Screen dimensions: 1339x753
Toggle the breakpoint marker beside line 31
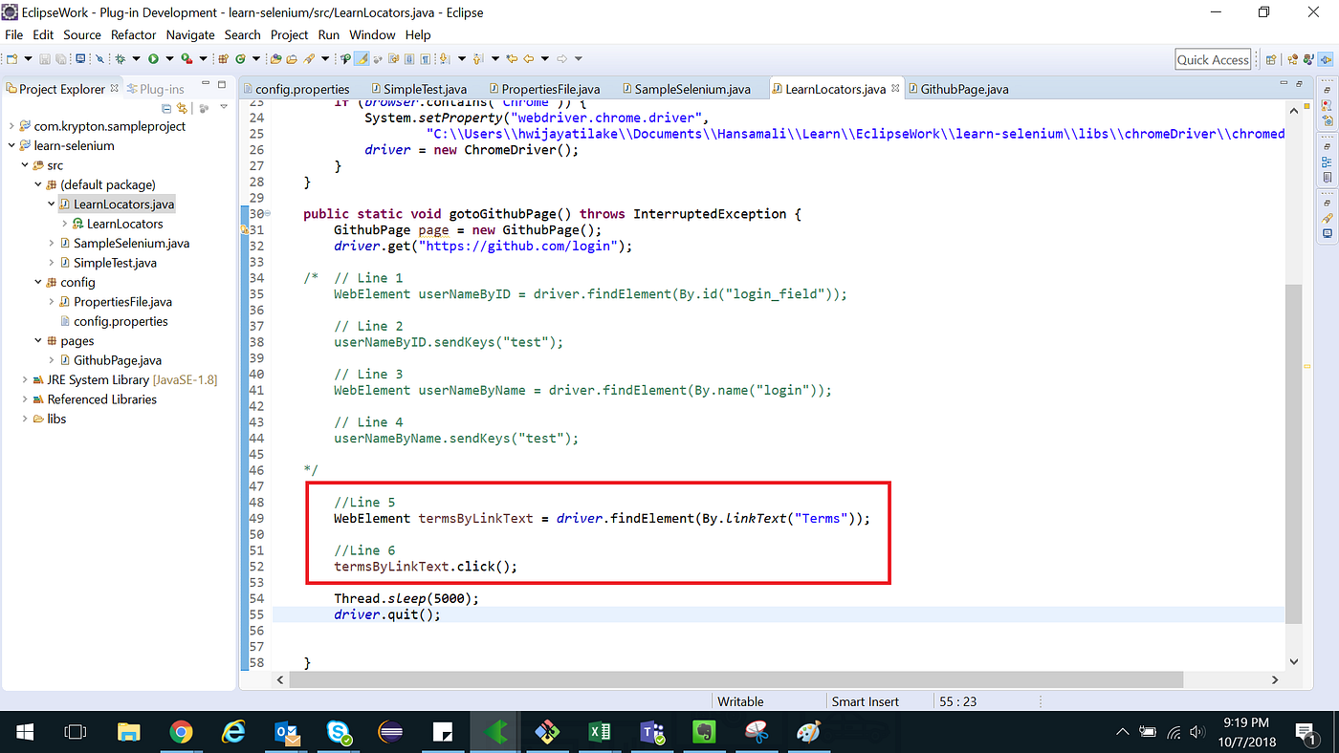[x=243, y=229]
